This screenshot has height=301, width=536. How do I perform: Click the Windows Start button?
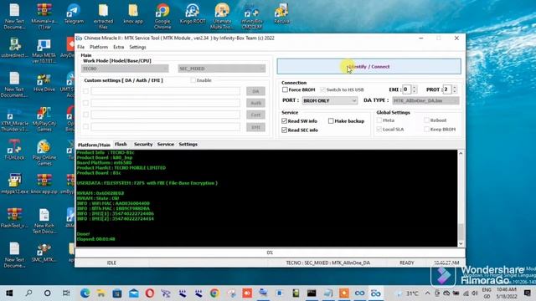[x=9, y=293]
